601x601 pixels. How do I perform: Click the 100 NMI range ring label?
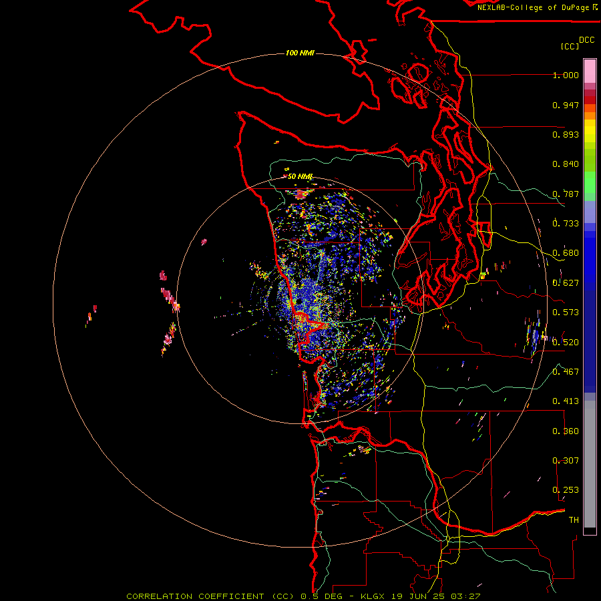coord(300,53)
